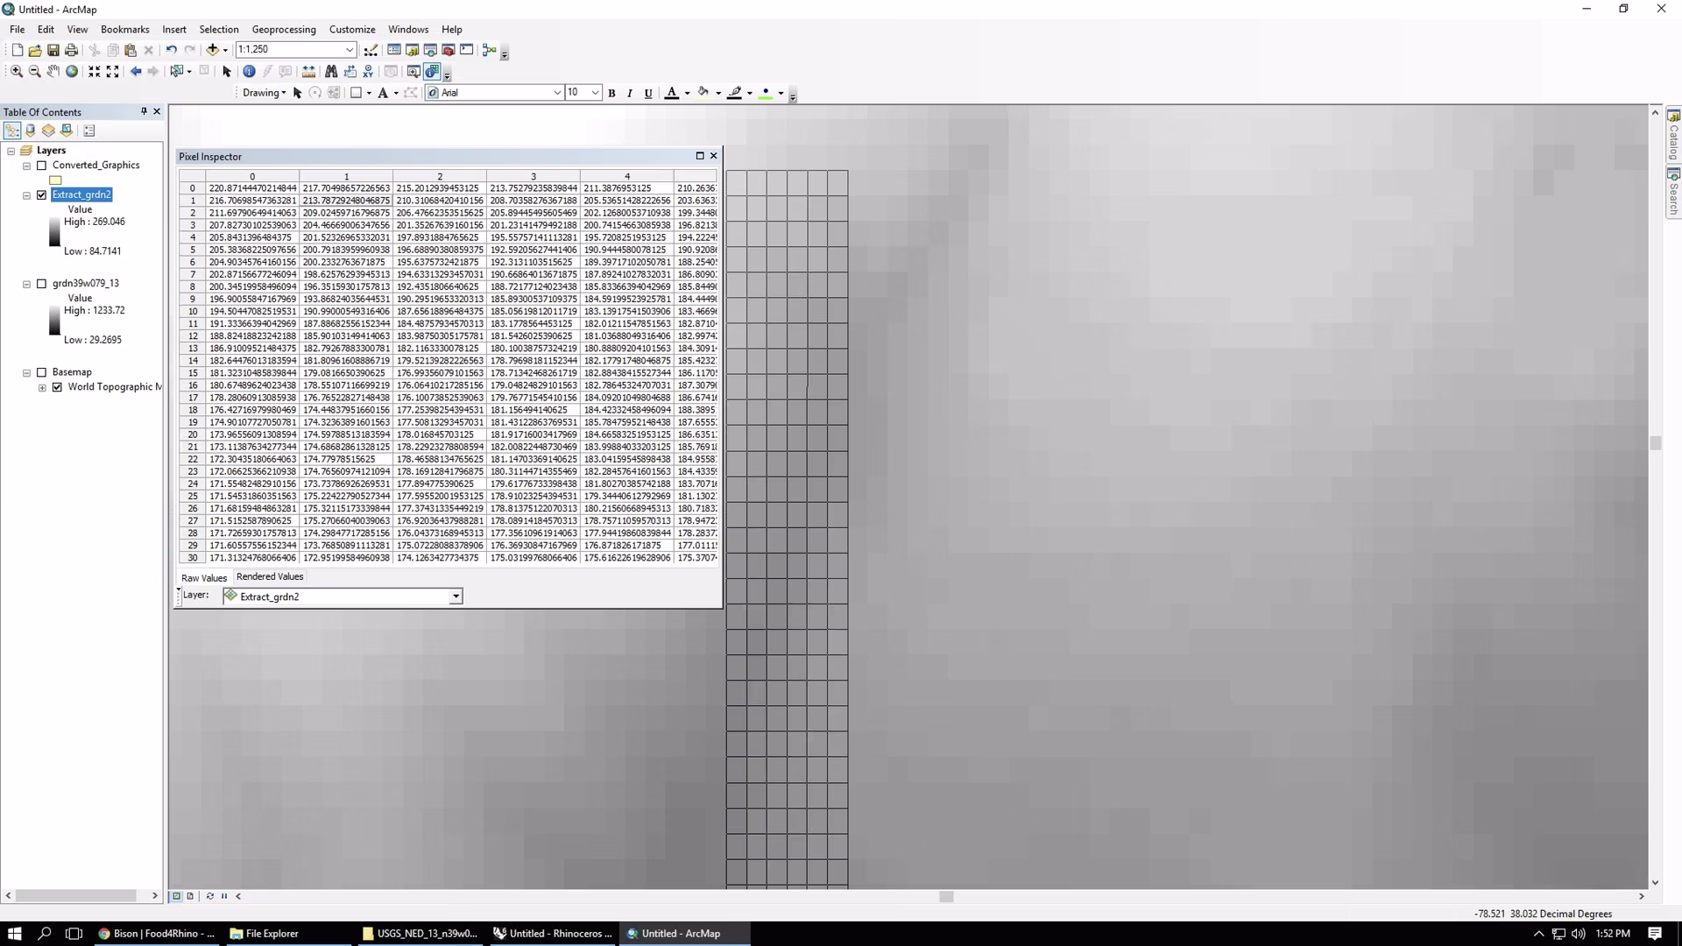Open the Drawing menu dropdown
1682x946 pixels.
264,93
